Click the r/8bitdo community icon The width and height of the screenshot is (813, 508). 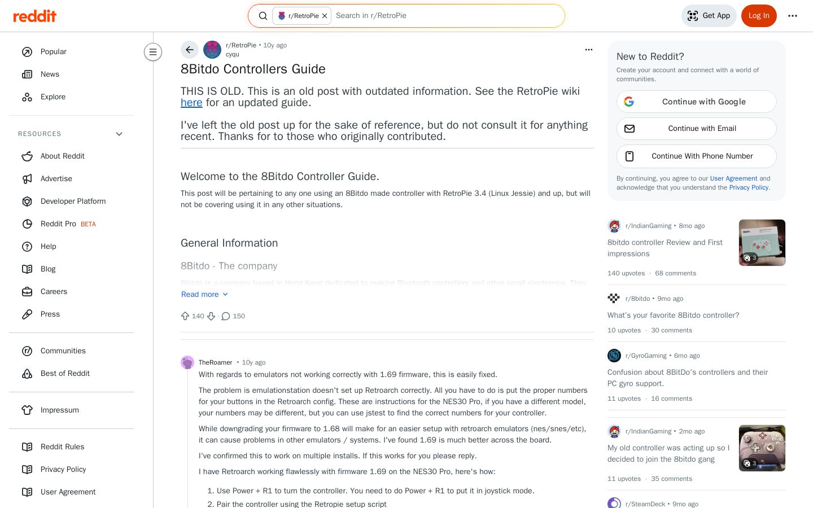[x=614, y=299]
